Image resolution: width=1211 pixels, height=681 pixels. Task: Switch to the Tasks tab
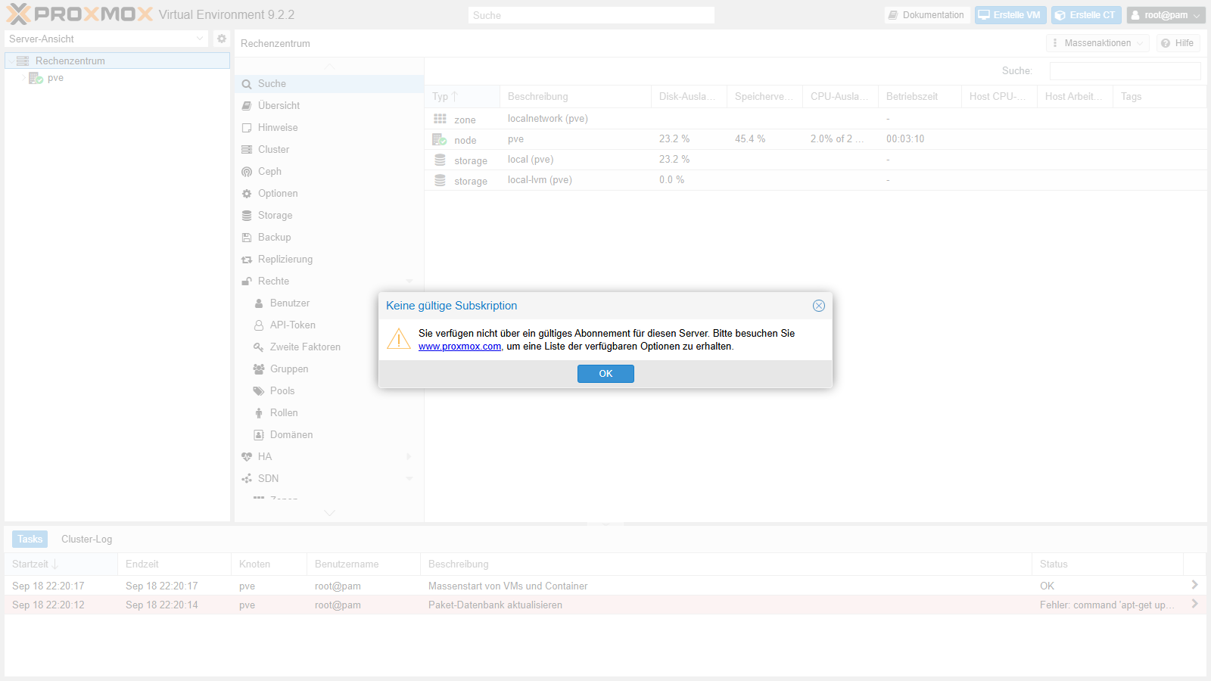pos(30,540)
